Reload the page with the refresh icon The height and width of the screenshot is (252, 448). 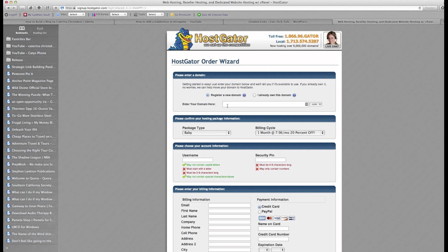(420, 8)
